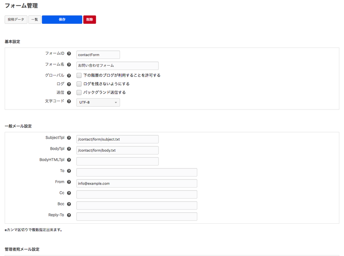Click the フォームID contactForm text field
The image size is (344, 256).
[98, 55]
